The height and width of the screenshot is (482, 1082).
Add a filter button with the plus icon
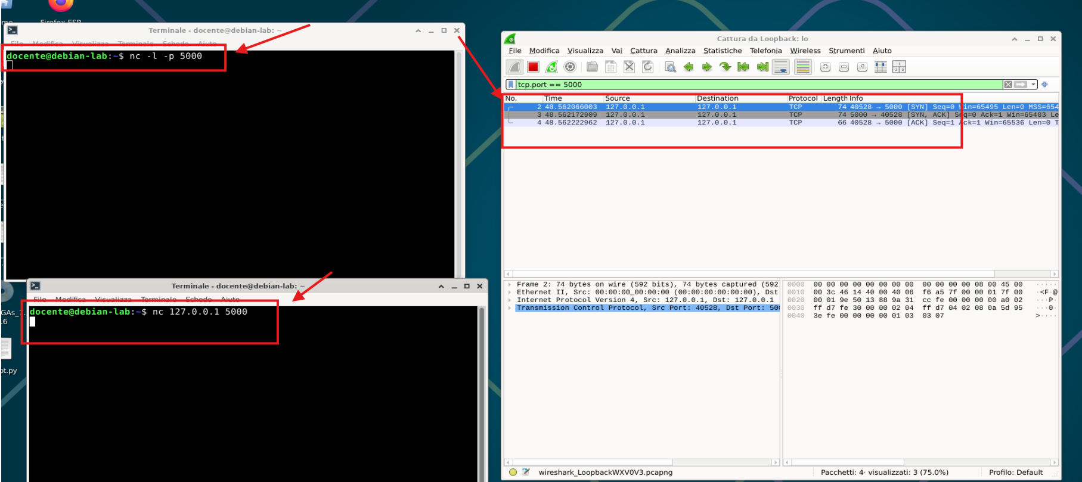point(1044,85)
